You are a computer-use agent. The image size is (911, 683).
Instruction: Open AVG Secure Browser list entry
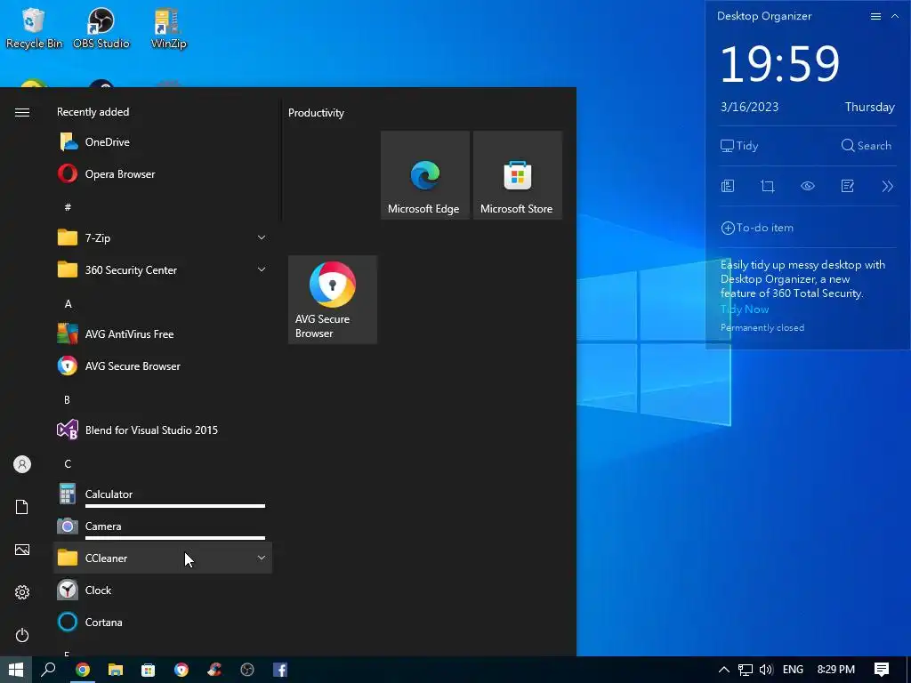(163, 366)
